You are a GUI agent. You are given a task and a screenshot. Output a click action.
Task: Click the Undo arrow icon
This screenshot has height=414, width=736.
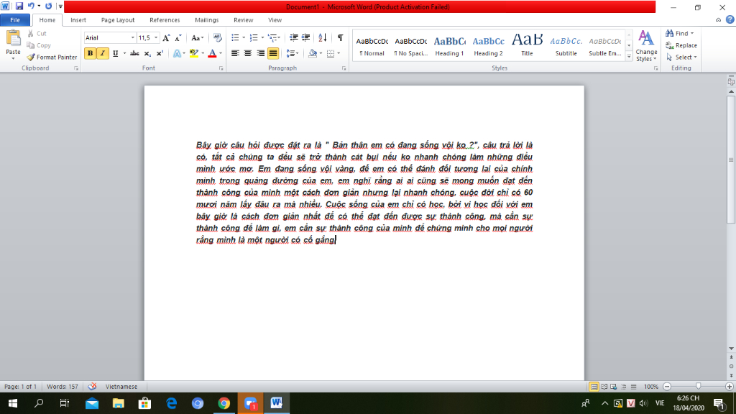click(x=31, y=6)
